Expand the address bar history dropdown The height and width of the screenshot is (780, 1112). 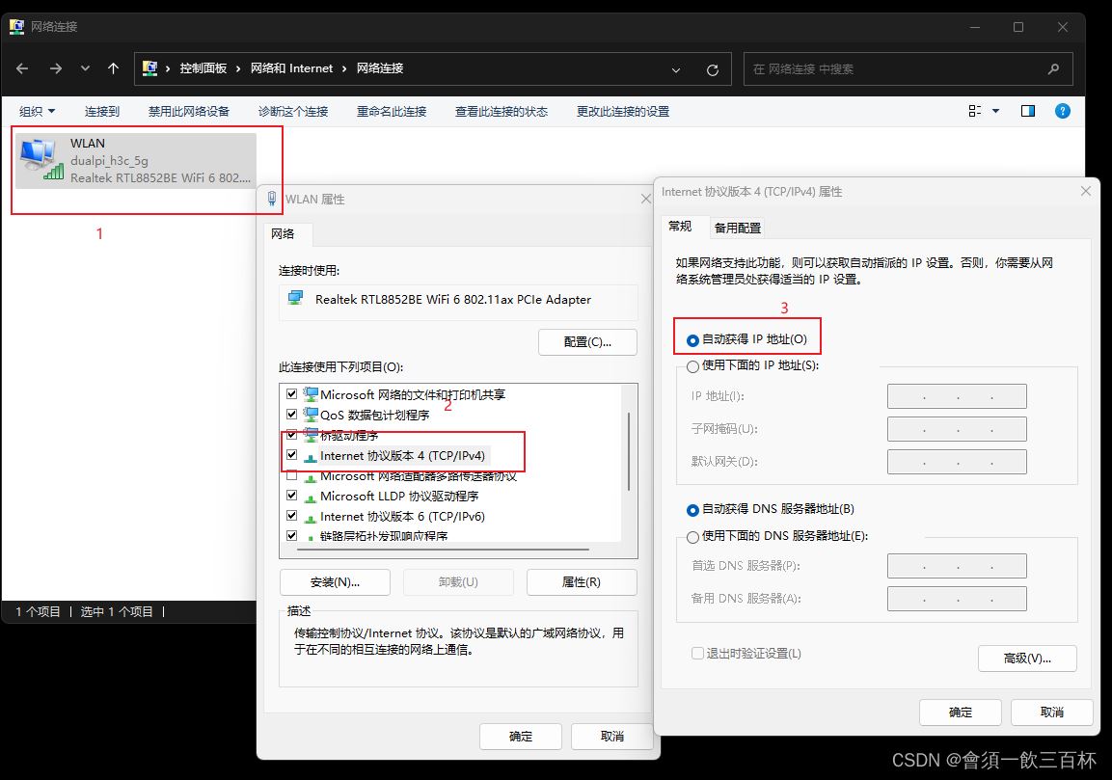pyautogui.click(x=676, y=69)
